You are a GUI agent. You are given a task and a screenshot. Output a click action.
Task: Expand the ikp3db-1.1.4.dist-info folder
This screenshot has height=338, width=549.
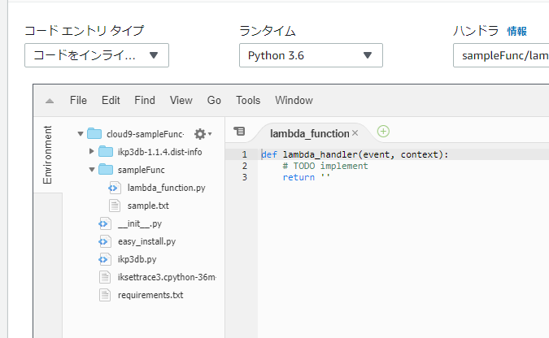point(92,152)
